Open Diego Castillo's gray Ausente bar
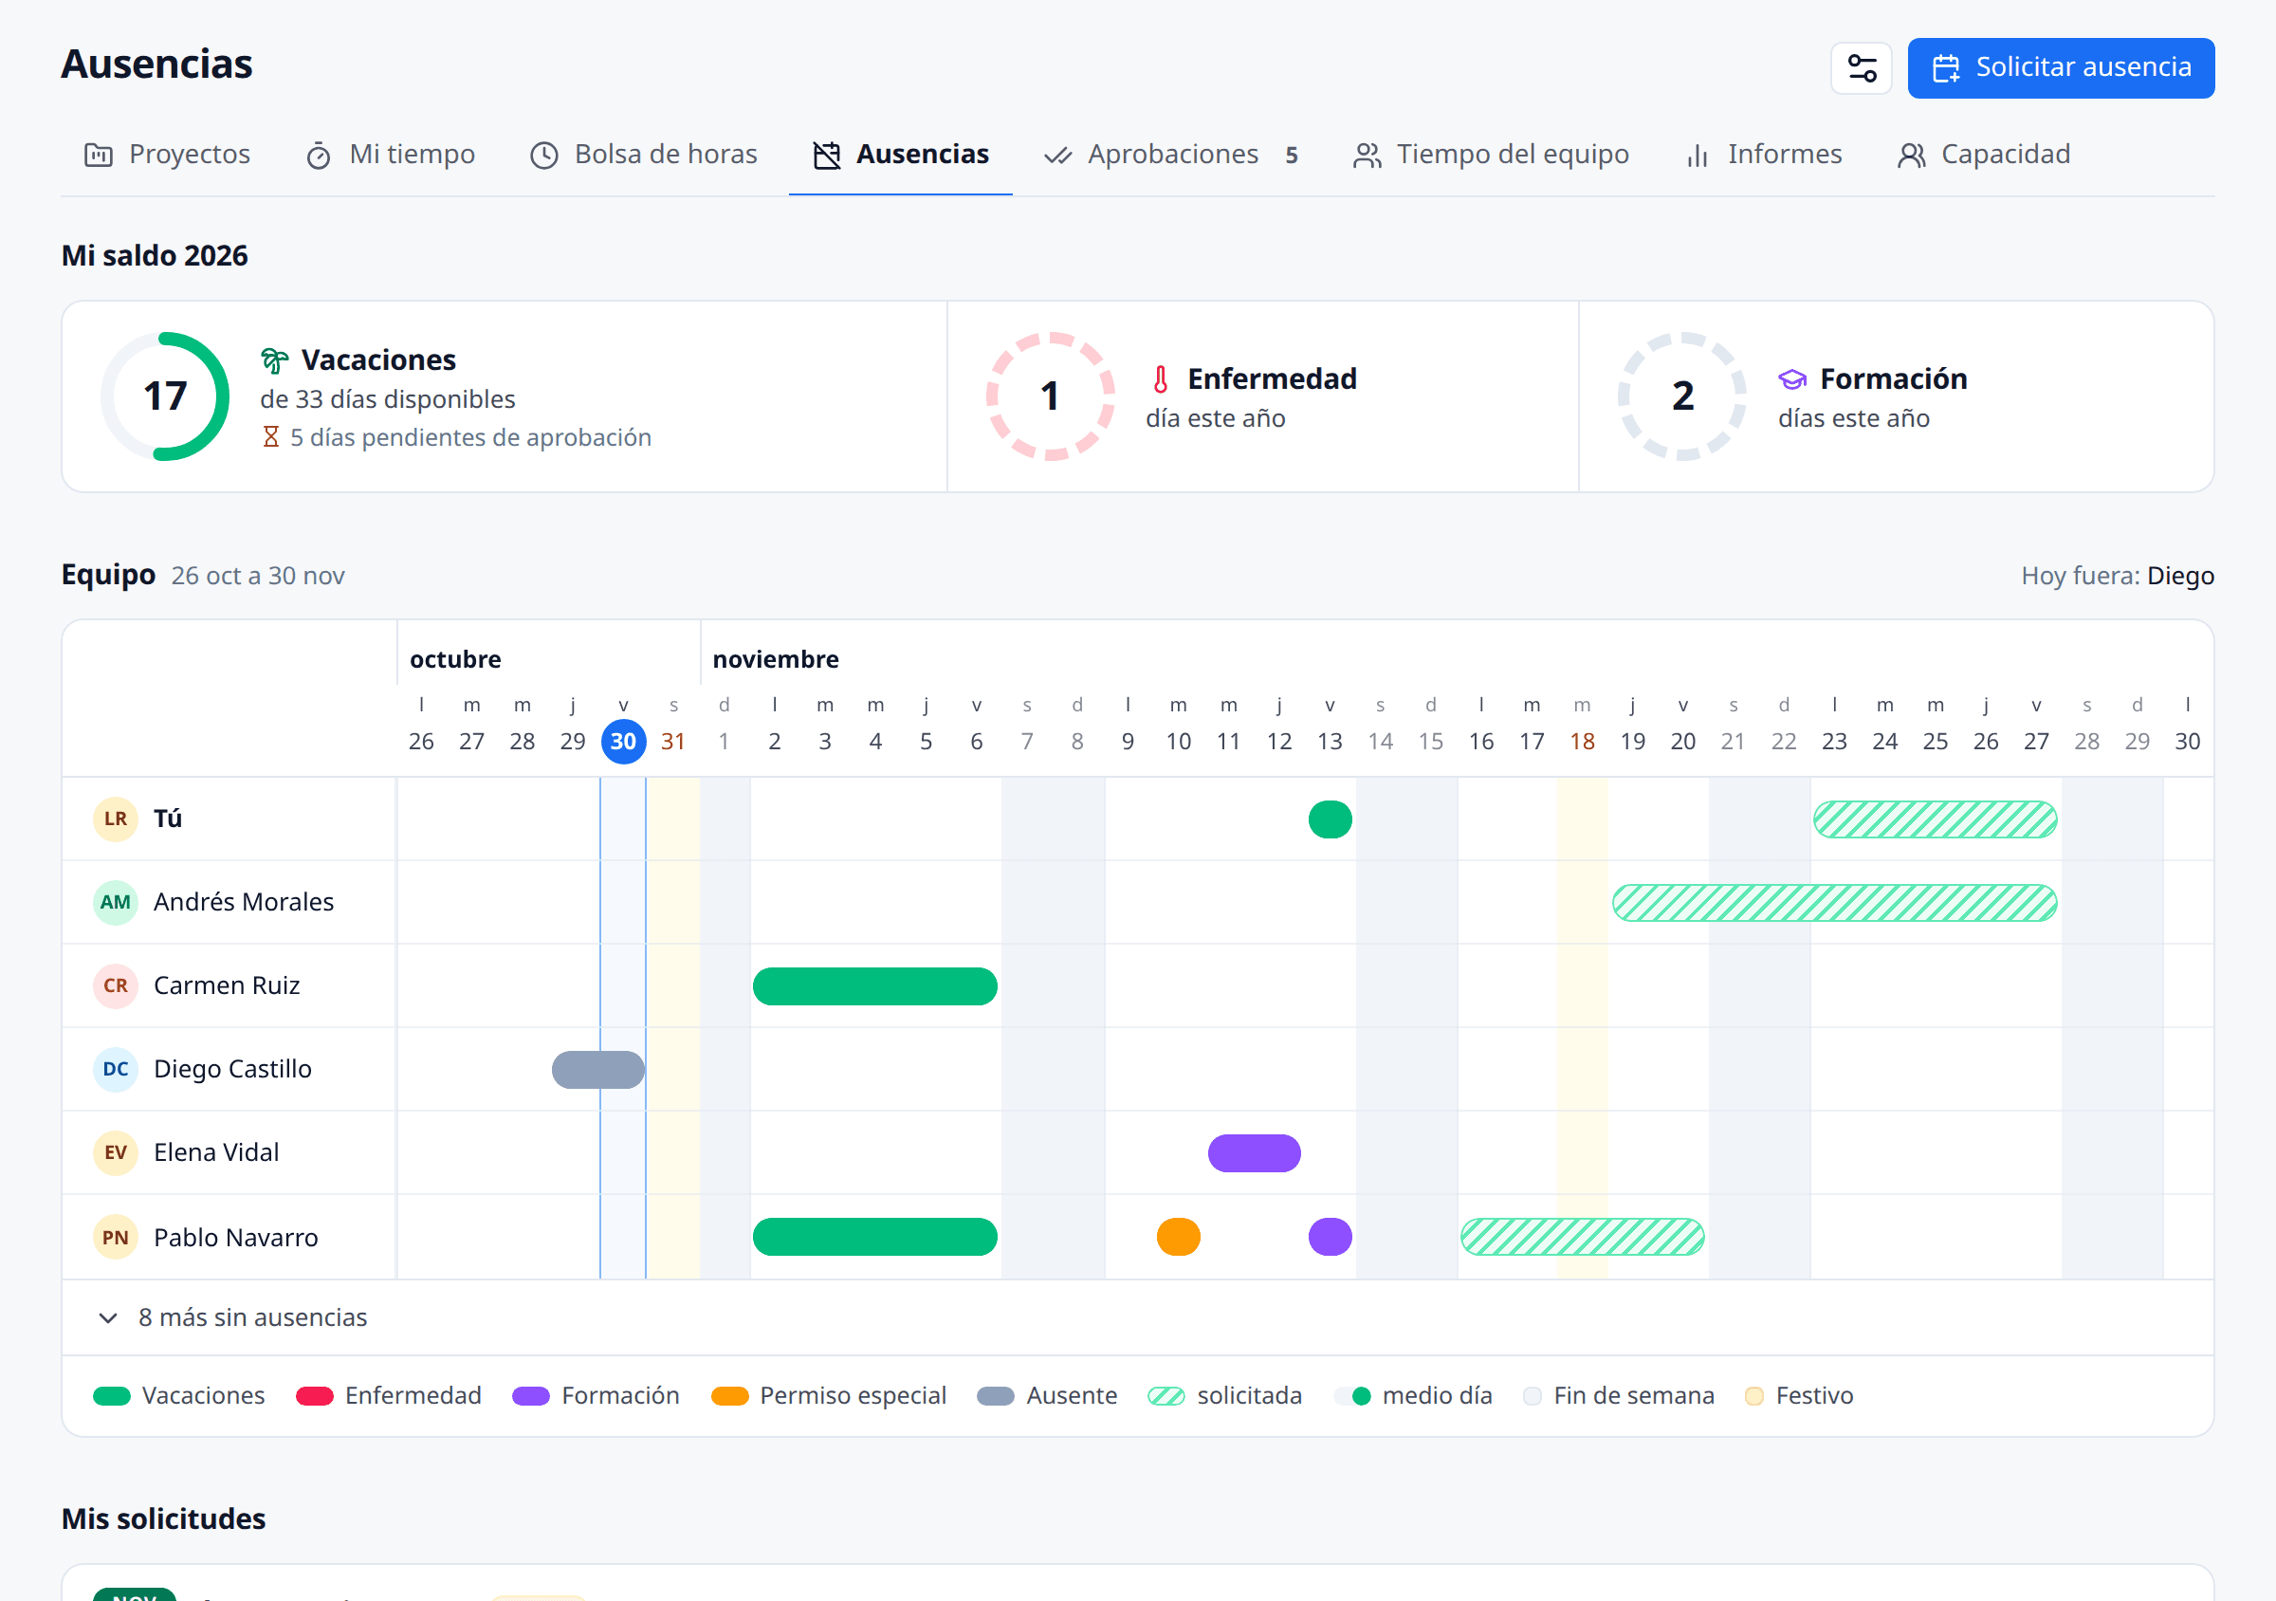 [x=597, y=1070]
